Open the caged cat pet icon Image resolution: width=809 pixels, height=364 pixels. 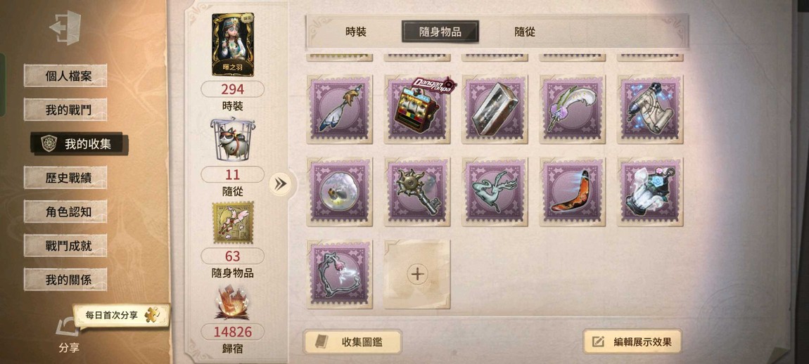pos(232,139)
